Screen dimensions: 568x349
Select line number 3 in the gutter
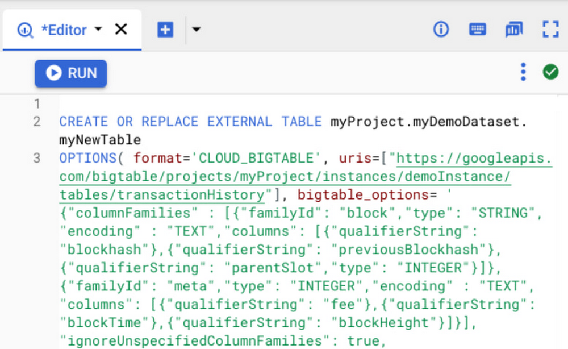tap(36, 158)
